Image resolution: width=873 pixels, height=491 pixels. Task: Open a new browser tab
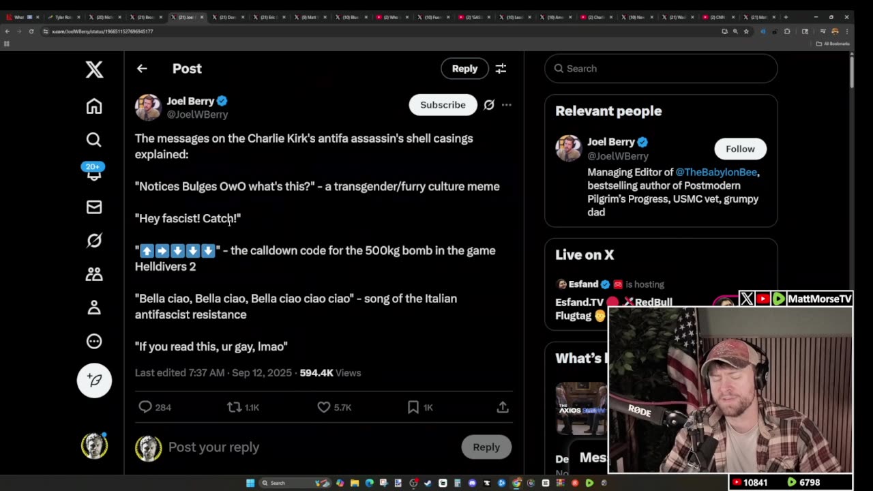[x=786, y=17]
